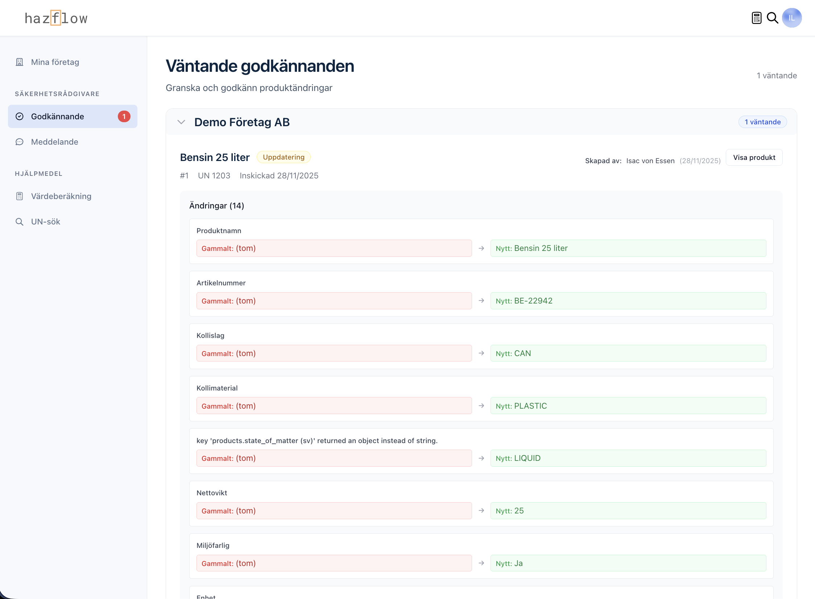Click the Bensin 25 liter product title

click(x=215, y=157)
